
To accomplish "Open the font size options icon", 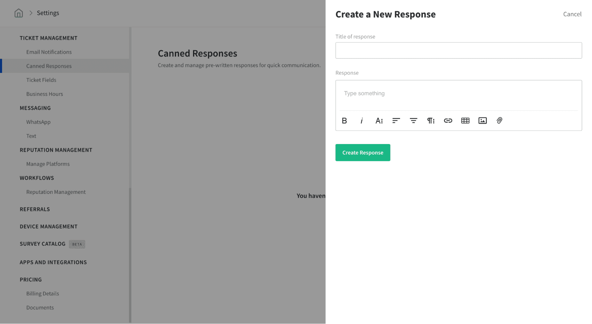I will [x=379, y=121].
